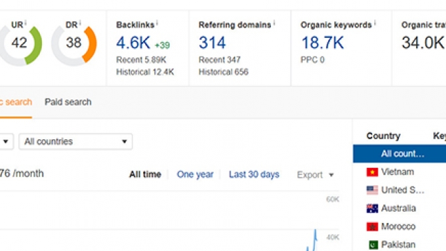Click the +39 backlinks change value

162,45
